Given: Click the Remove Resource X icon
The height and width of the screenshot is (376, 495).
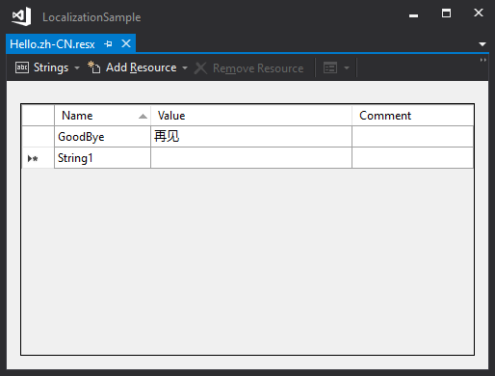Looking at the screenshot, I should tap(200, 68).
